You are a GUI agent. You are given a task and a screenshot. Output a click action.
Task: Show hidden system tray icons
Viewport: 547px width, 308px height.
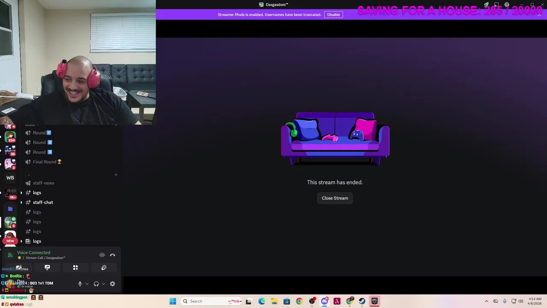click(x=486, y=301)
